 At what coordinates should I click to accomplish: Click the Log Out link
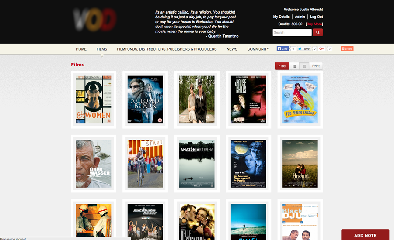[316, 17]
